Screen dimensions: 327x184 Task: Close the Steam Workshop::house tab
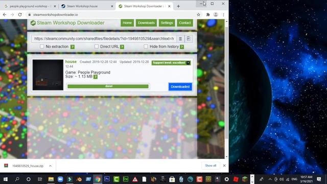pyautogui.click(x=112, y=6)
